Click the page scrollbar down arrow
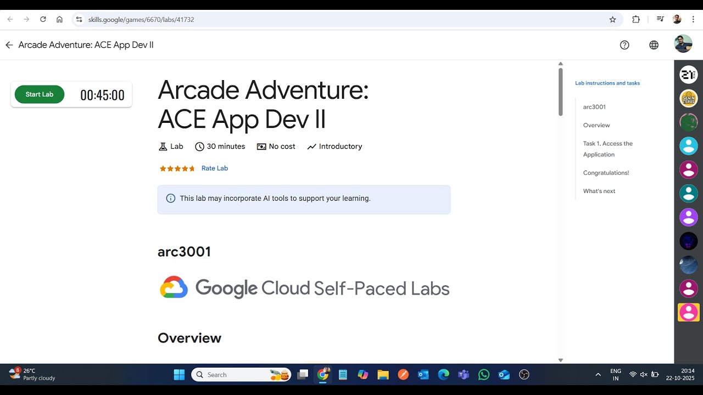703x395 pixels. [x=560, y=360]
